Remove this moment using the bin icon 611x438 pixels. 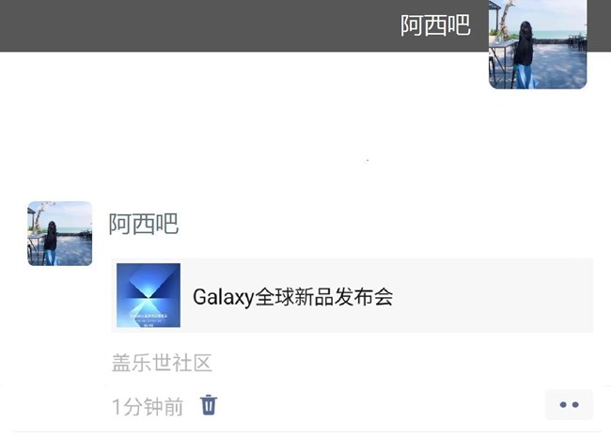pyautogui.click(x=209, y=405)
